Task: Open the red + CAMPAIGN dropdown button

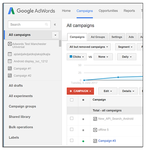Action: 80,91
